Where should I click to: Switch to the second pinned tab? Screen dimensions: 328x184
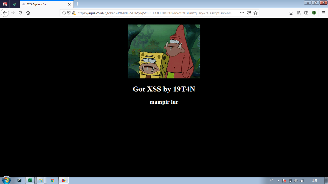click(x=15, y=4)
